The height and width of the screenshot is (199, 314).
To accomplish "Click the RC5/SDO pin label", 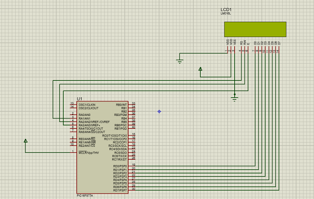I will click(121, 153).
